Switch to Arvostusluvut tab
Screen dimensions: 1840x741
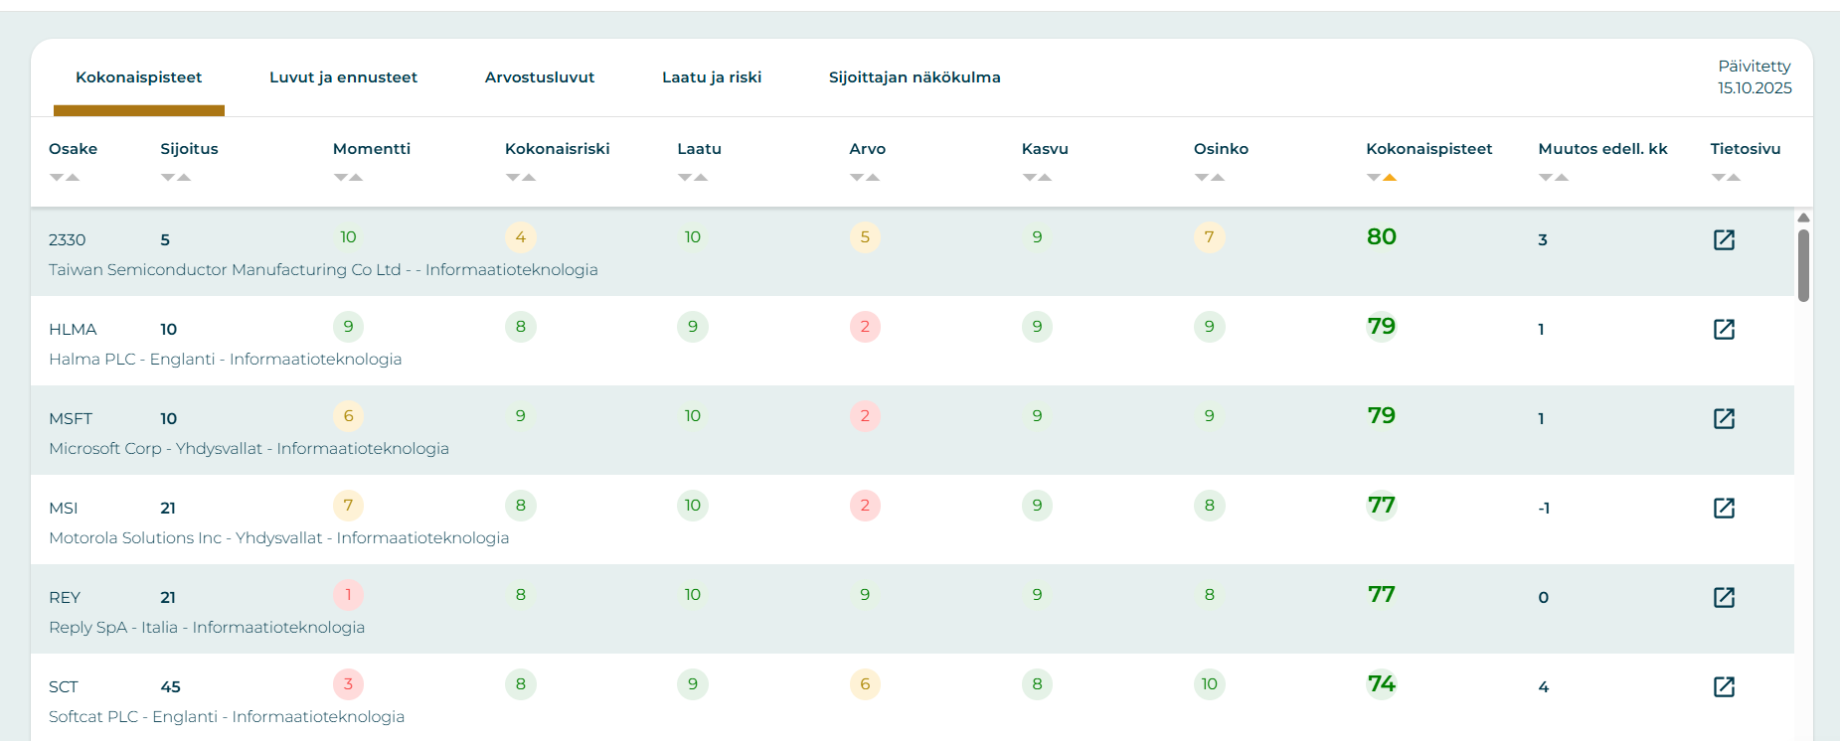point(540,77)
